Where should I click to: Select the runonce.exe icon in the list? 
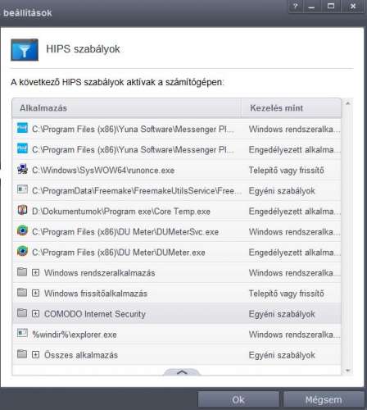22,170
